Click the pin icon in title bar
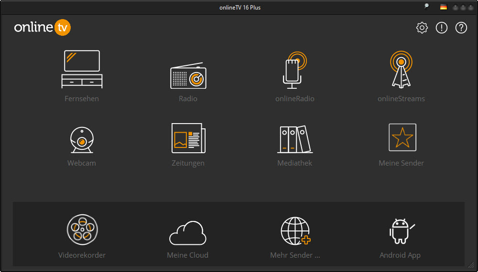478x272 pixels. [x=426, y=6]
